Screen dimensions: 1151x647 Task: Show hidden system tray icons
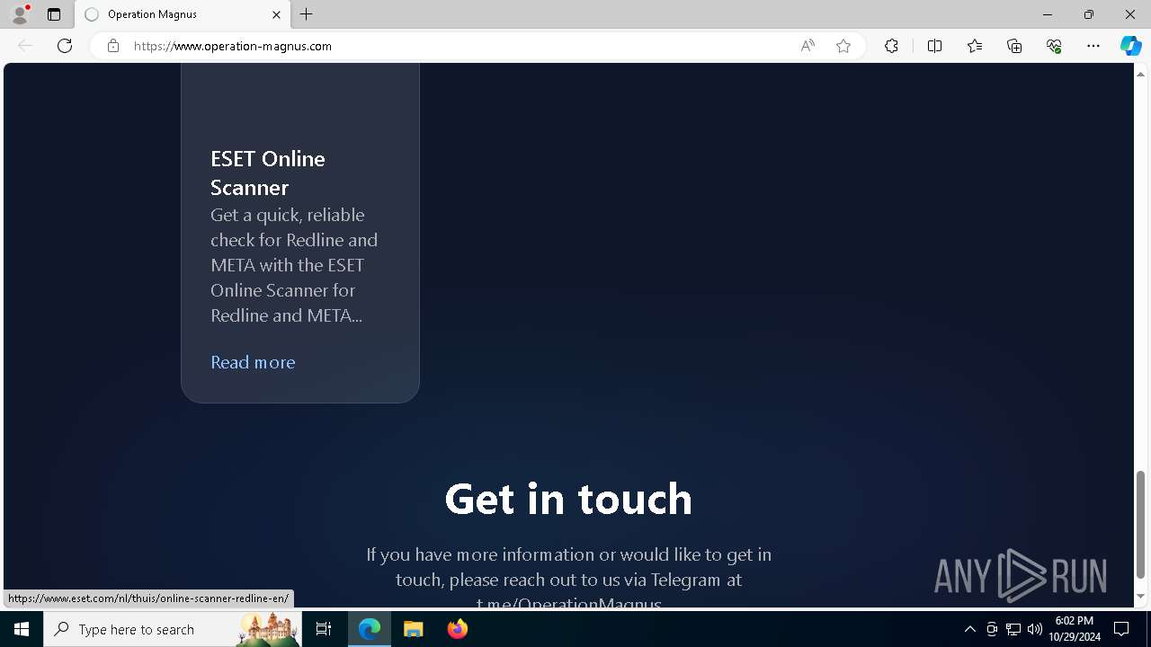point(969,629)
